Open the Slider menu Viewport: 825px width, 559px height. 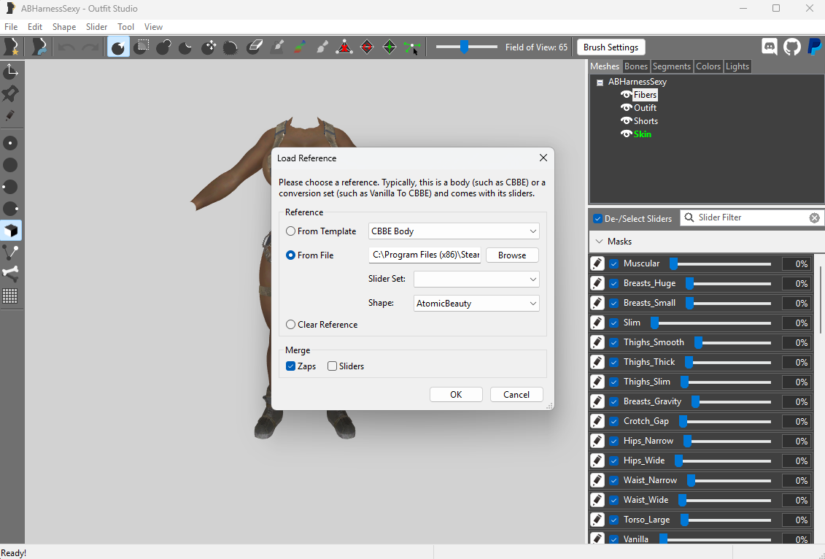(x=96, y=27)
